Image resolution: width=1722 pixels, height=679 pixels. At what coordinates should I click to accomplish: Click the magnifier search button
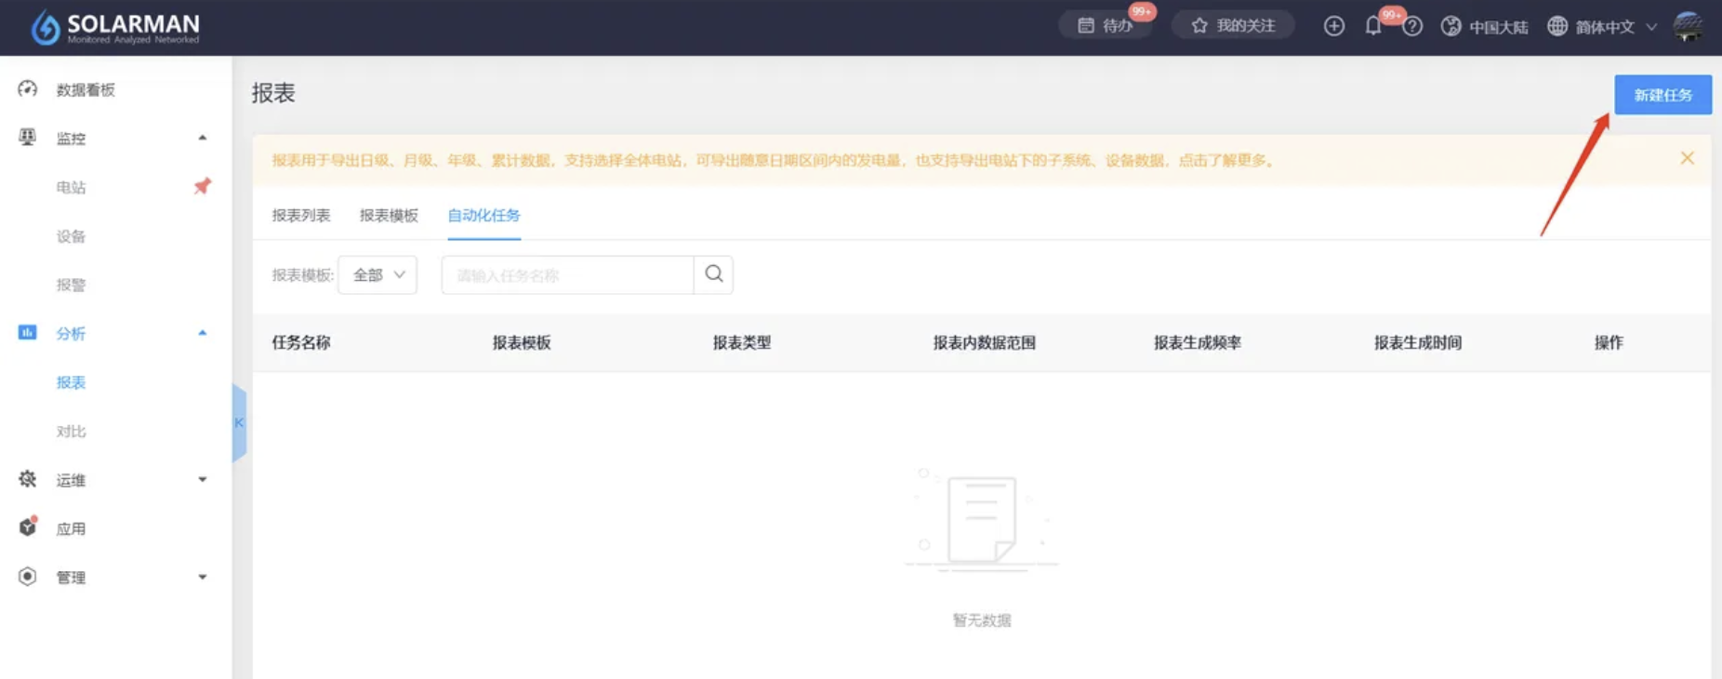click(713, 274)
